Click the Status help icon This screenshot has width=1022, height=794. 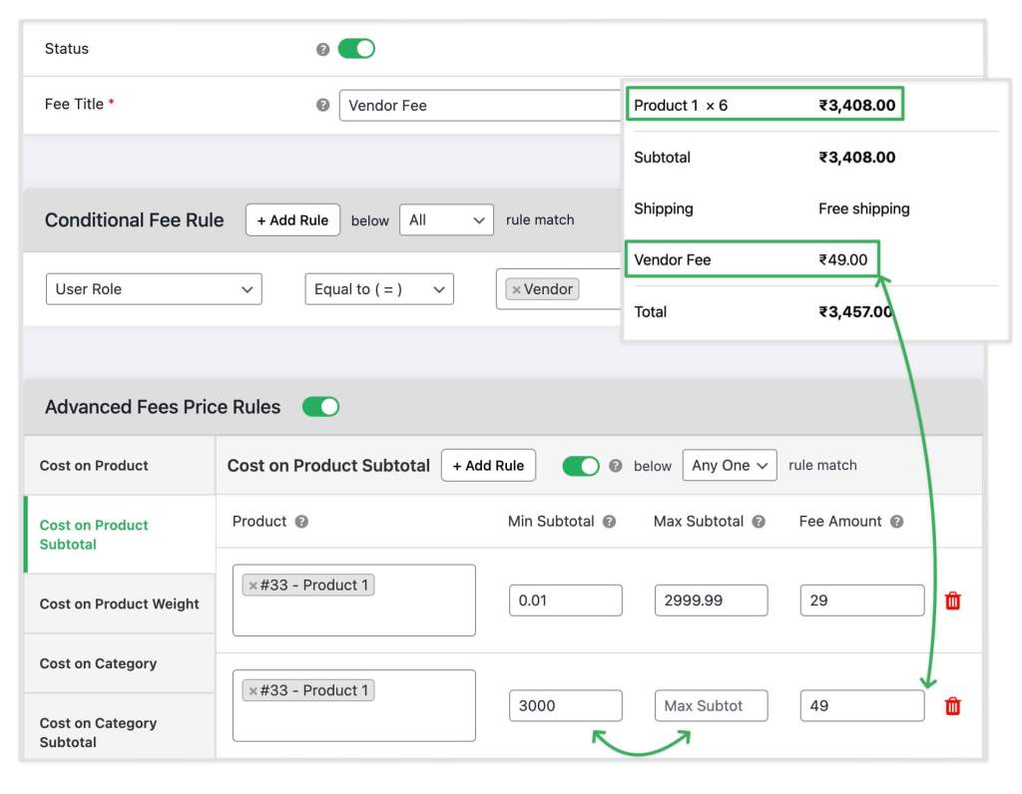(x=322, y=50)
